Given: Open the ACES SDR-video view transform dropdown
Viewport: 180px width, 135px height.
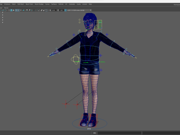Looking at the screenshot, I should click(79, 10).
